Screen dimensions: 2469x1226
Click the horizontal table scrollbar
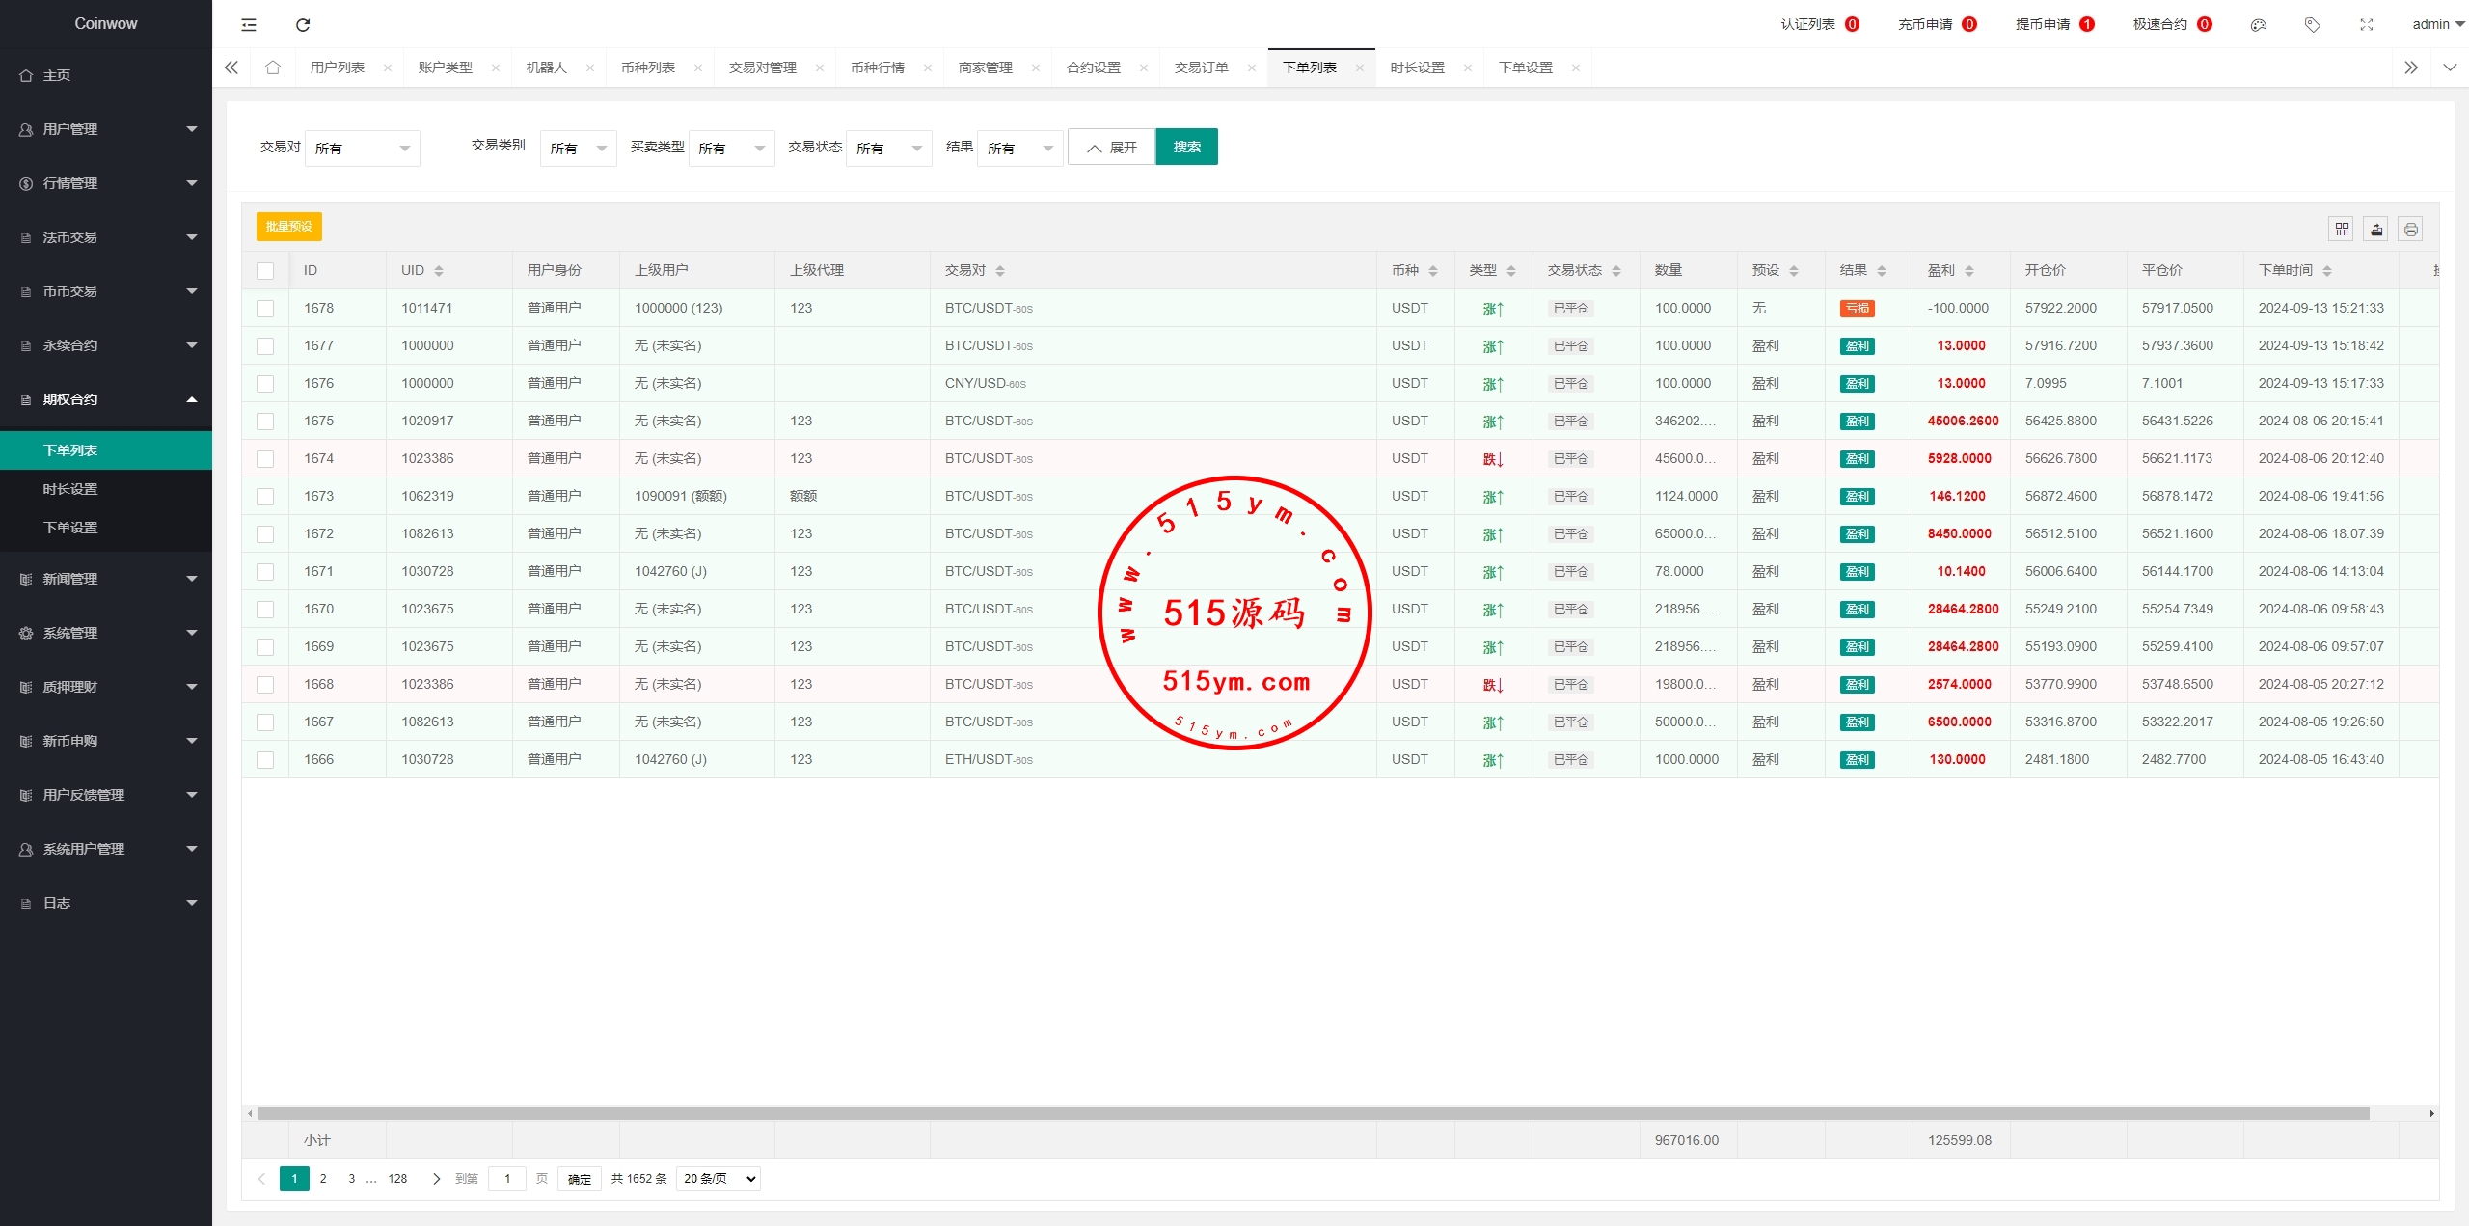click(1312, 1113)
